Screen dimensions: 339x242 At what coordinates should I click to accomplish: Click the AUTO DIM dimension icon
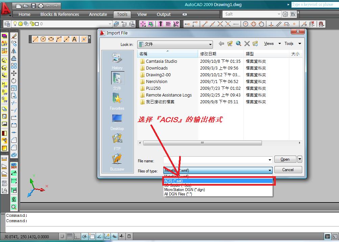14,166
